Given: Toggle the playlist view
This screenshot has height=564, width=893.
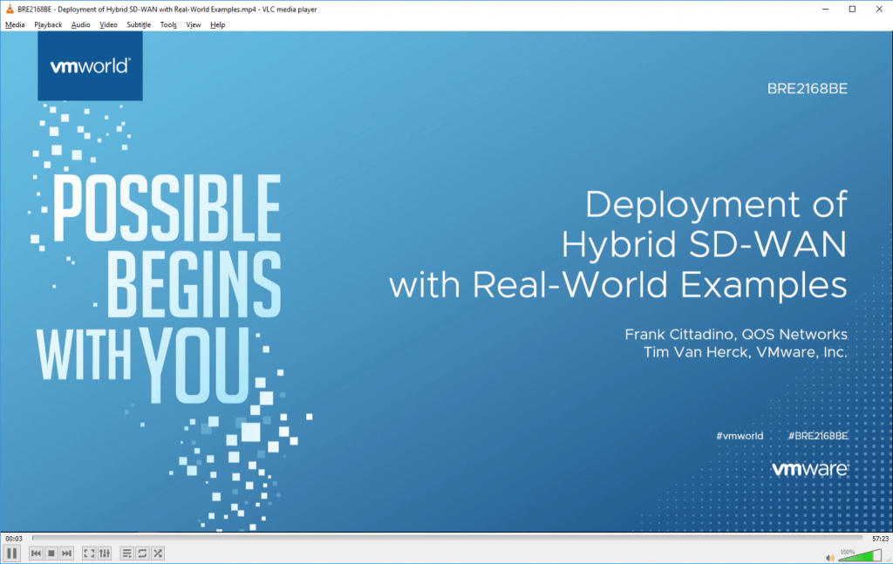Looking at the screenshot, I should tap(127, 553).
